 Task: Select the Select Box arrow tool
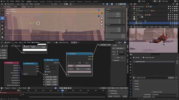[x=3, y=11]
